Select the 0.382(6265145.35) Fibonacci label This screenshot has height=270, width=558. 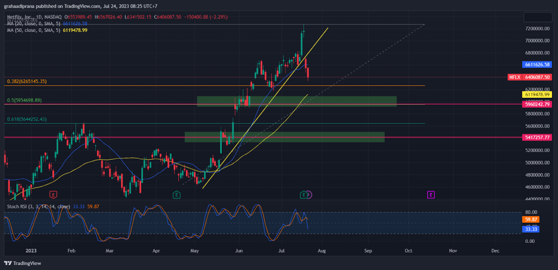[27, 81]
